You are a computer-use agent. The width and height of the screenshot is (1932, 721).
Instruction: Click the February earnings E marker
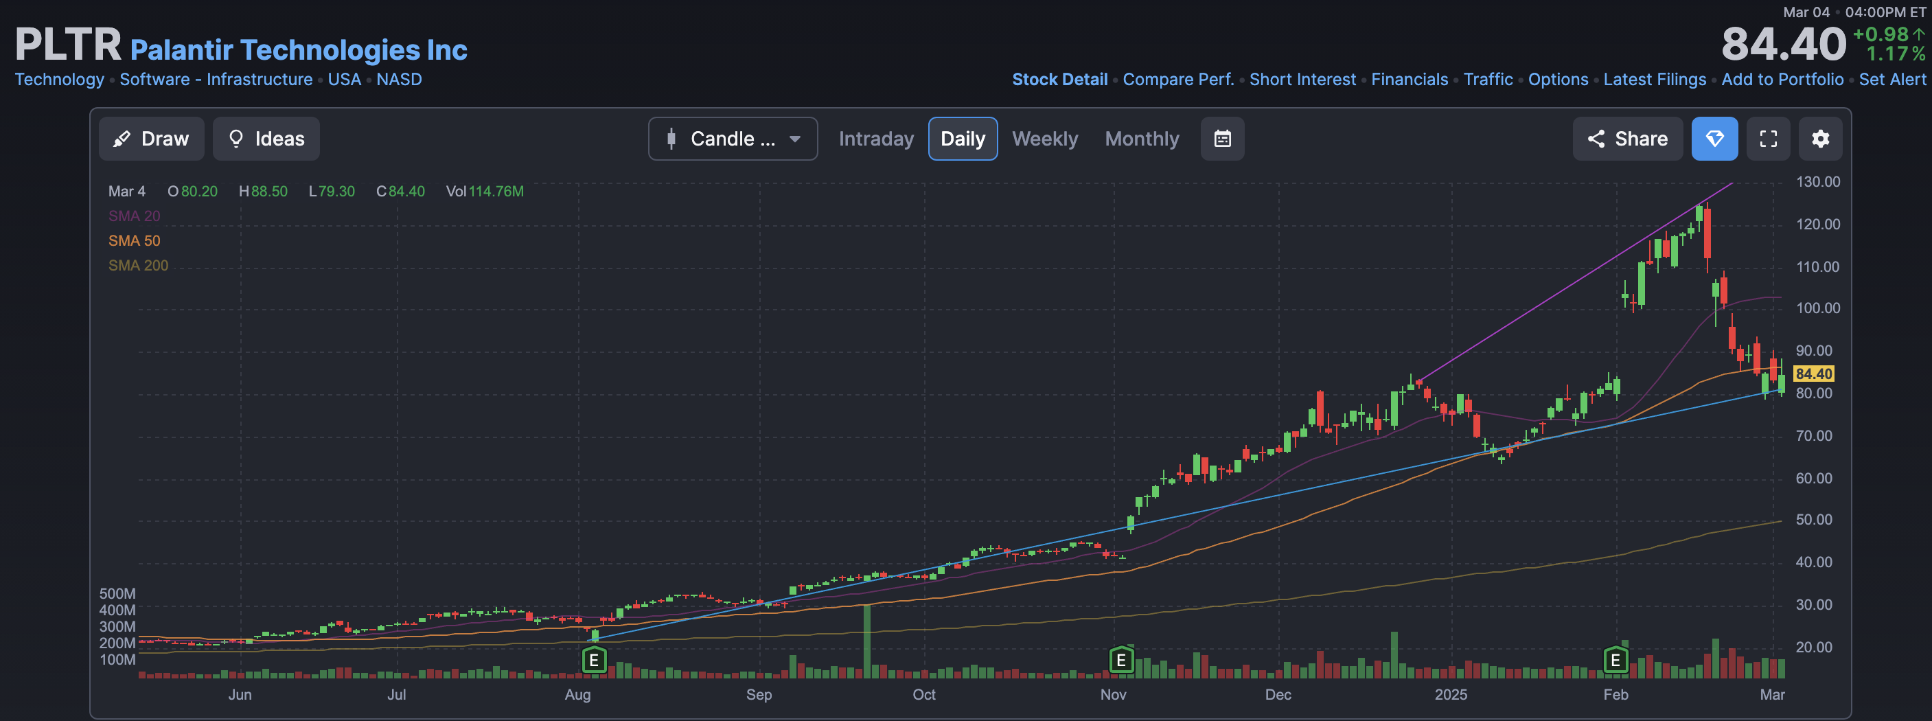click(x=1615, y=660)
